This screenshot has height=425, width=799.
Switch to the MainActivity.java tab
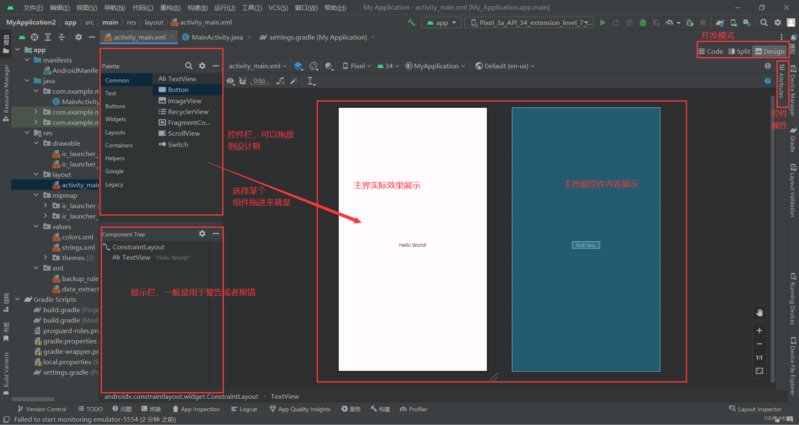[x=217, y=37]
